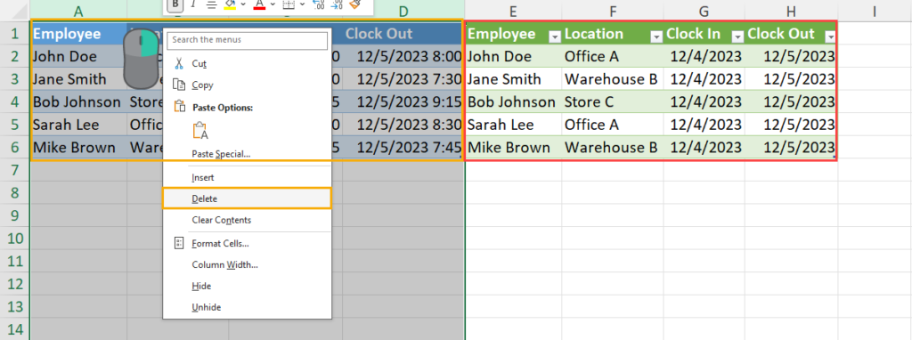This screenshot has width=912, height=340.
Task: Click the increase decimal icon
Action: point(319,4)
